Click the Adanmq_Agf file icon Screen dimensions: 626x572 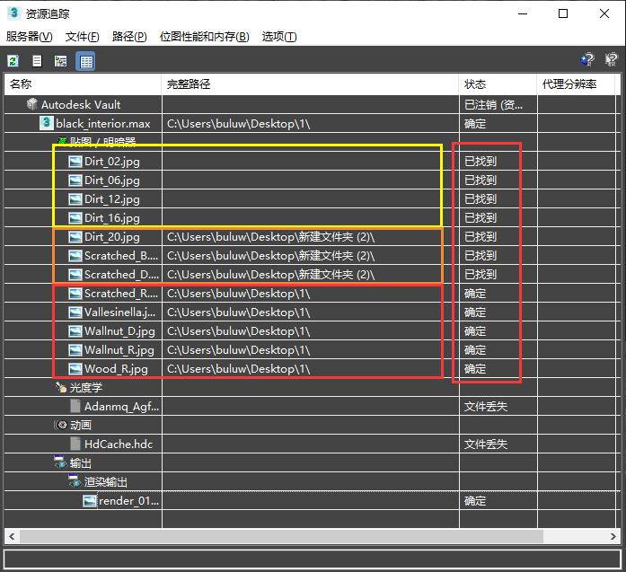(x=75, y=406)
